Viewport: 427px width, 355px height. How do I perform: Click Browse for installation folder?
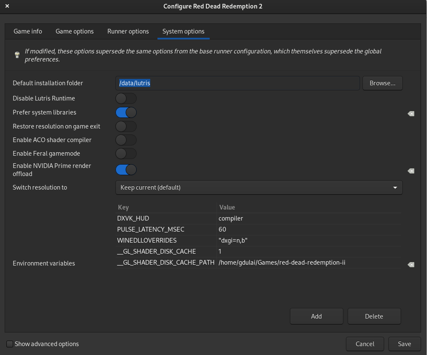(x=382, y=83)
